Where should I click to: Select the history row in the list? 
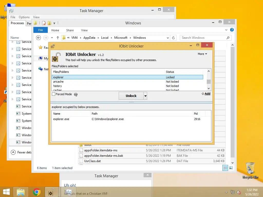point(127,86)
